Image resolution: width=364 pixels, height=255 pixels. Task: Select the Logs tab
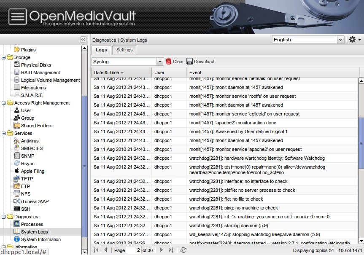click(x=101, y=50)
